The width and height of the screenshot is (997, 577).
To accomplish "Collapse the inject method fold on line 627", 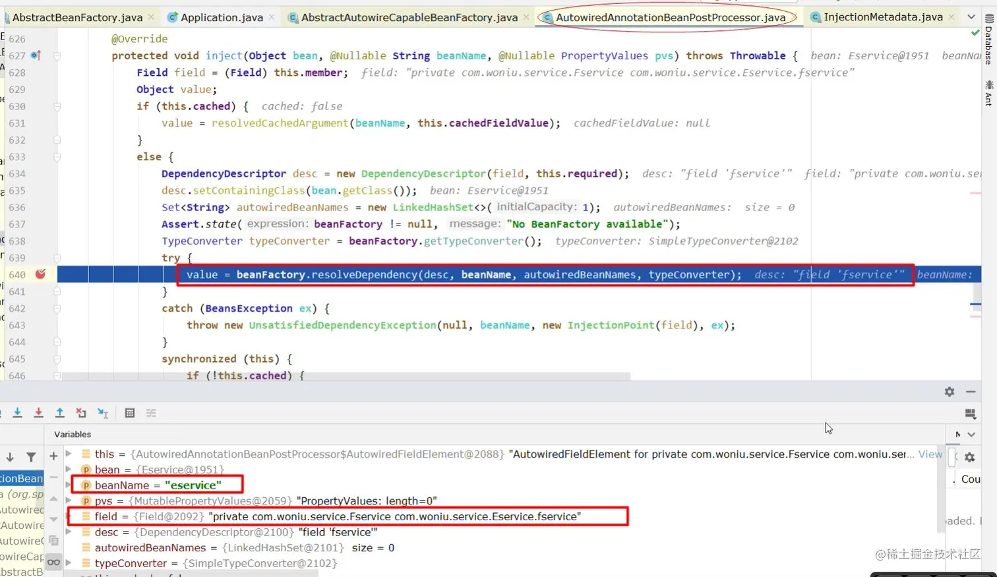I will (x=57, y=55).
